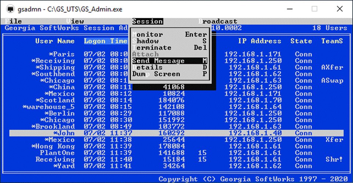Collapse the open Session menu header
The image size is (353, 183).
click(147, 22)
